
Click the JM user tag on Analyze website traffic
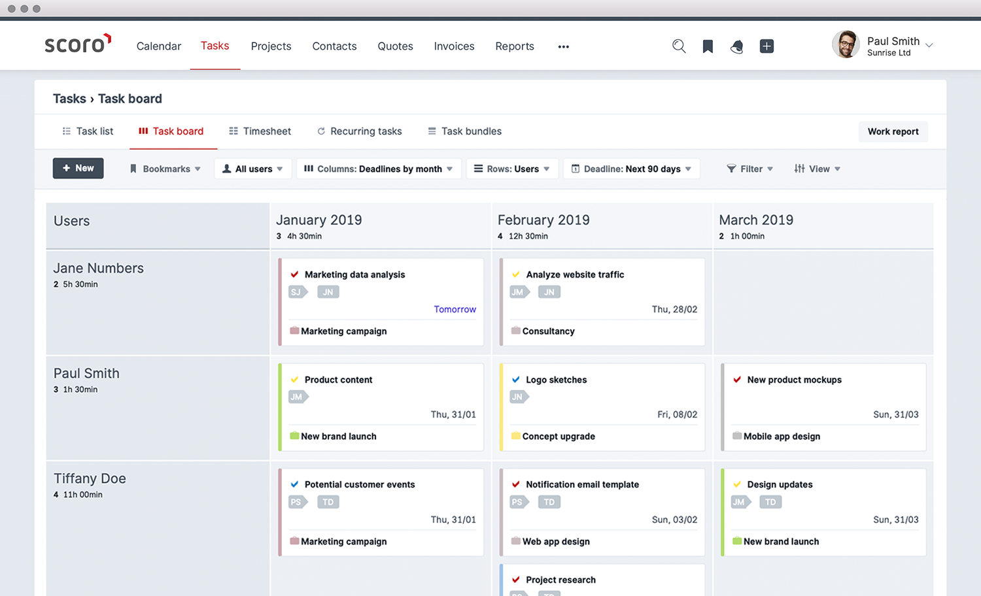click(x=519, y=292)
